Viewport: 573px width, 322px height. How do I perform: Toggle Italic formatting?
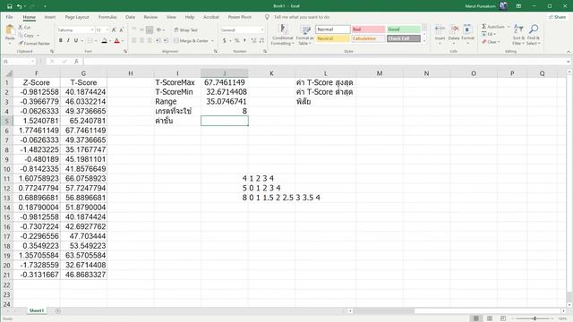click(68, 40)
